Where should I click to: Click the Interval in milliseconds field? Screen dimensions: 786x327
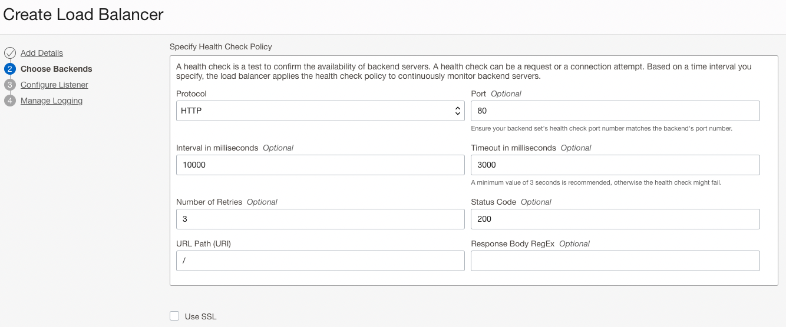coord(320,165)
